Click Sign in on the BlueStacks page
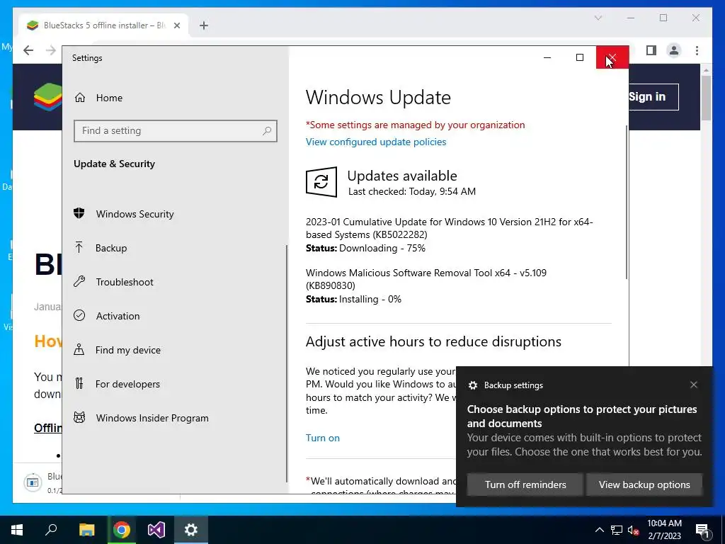 (x=653, y=96)
